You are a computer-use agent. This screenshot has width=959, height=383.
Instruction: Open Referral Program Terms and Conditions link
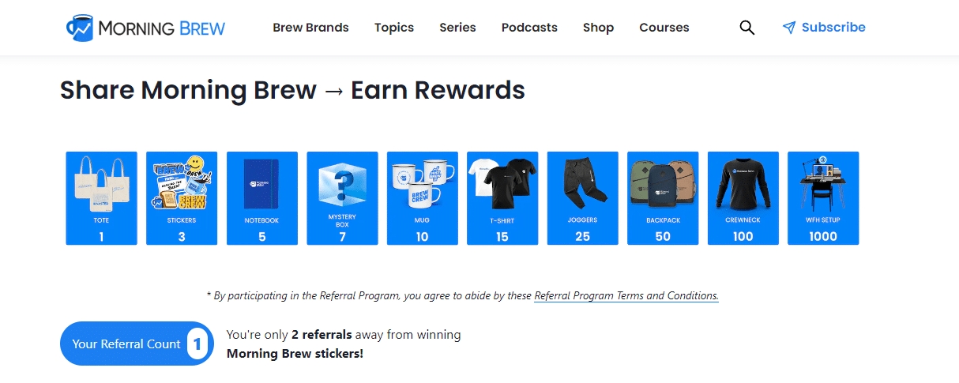(x=626, y=296)
